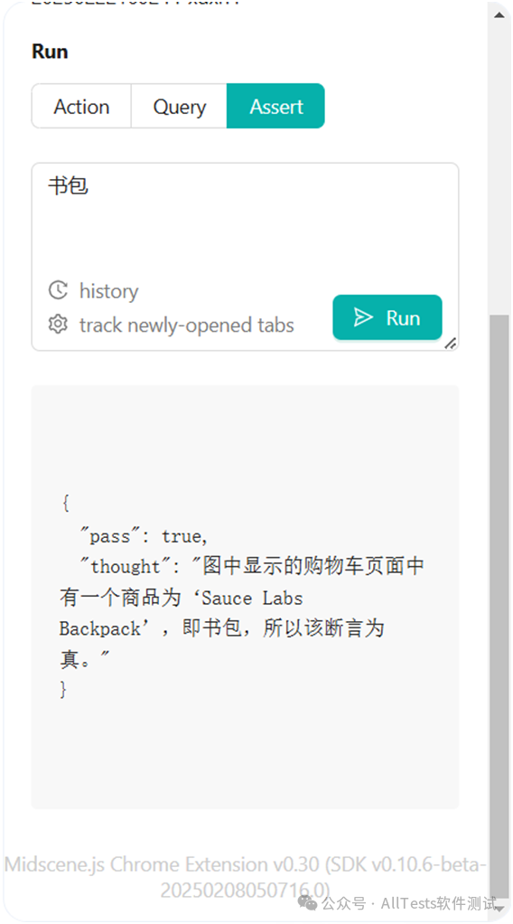Viewport: 513px width, 924px height.
Task: Click the Midscene.js Chrome Extension version text
Action: click(x=245, y=876)
